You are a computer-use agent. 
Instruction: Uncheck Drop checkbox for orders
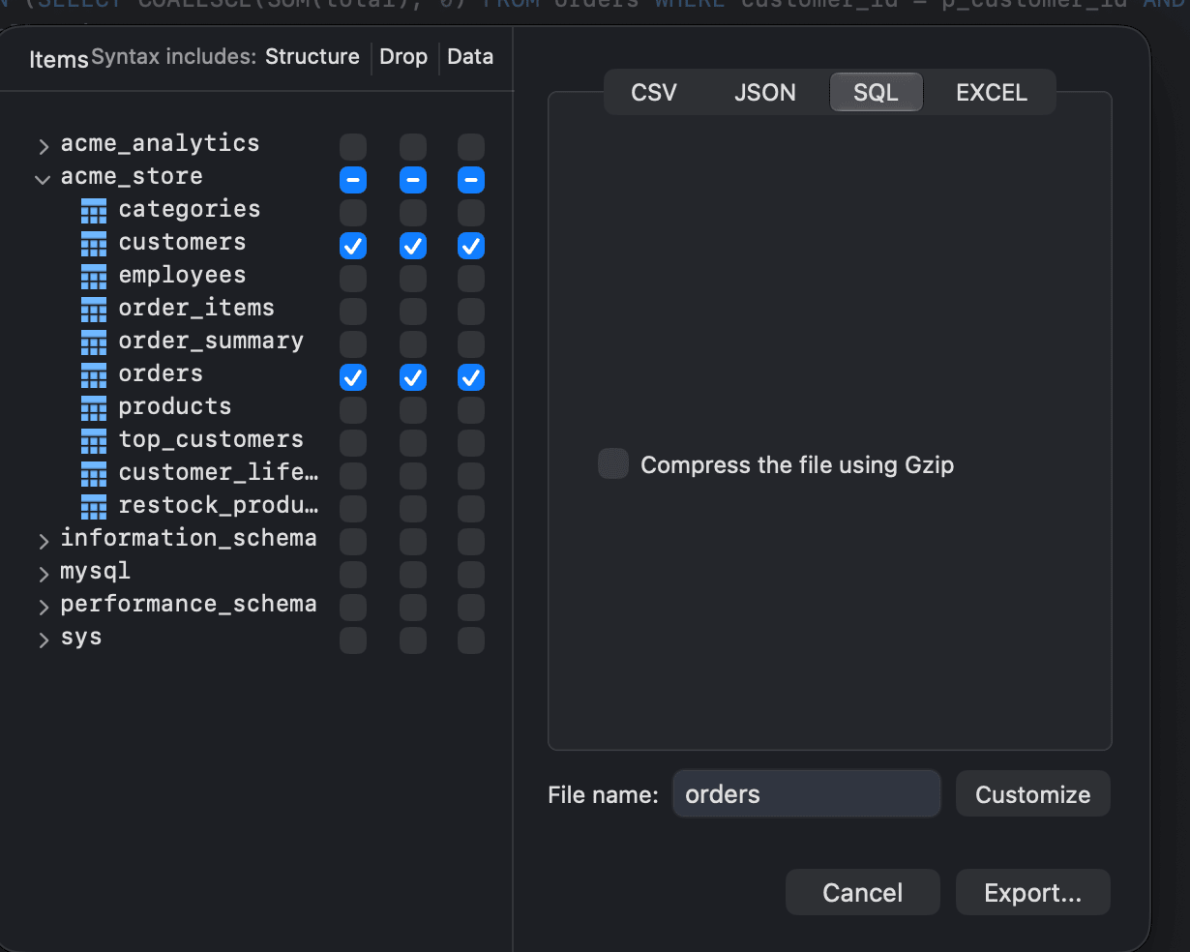click(x=413, y=377)
